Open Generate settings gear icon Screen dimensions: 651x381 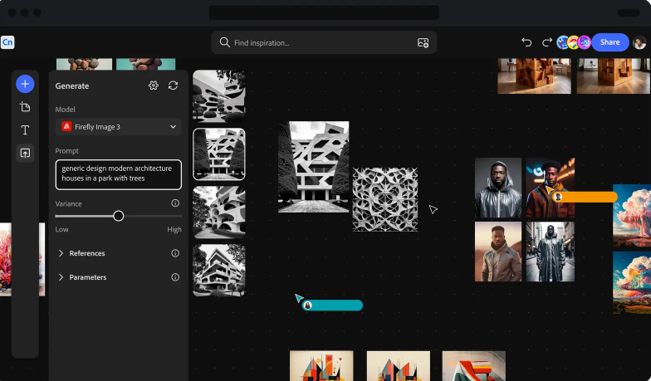click(153, 85)
